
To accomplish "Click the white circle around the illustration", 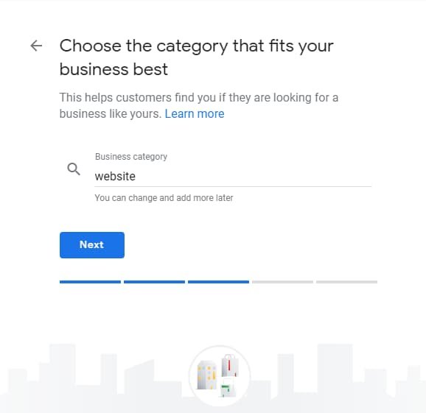I will tap(220, 376).
